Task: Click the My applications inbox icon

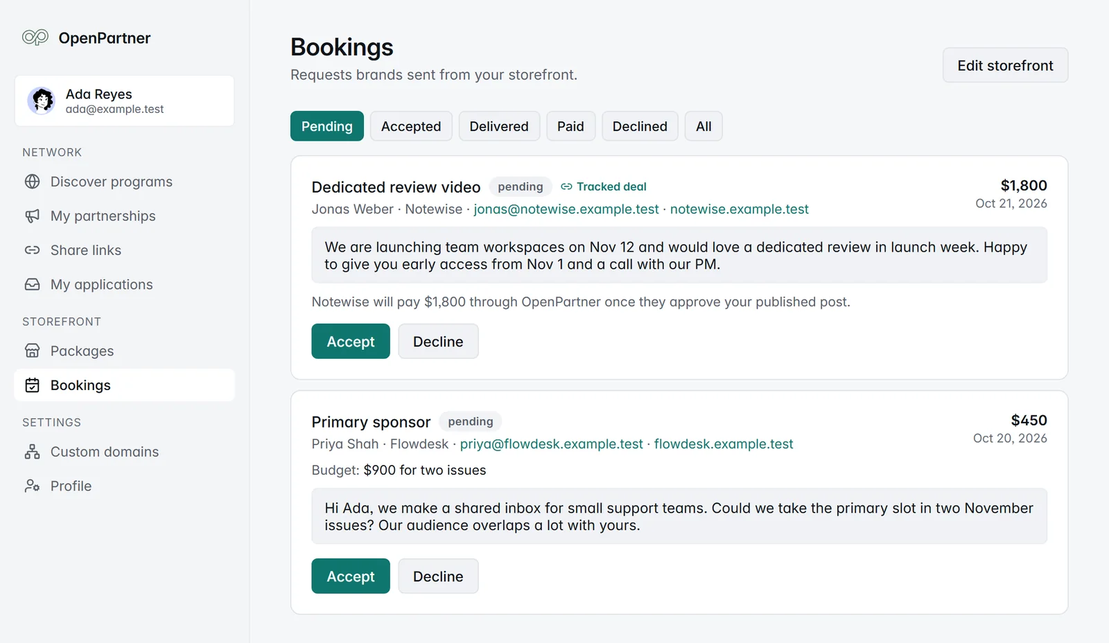Action: pos(33,284)
